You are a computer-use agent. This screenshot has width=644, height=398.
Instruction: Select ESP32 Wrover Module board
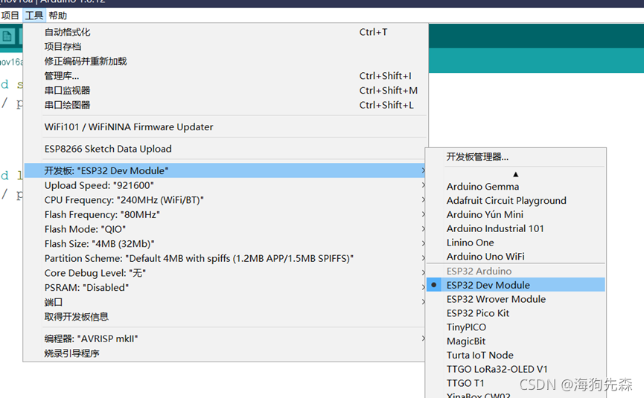click(515, 299)
